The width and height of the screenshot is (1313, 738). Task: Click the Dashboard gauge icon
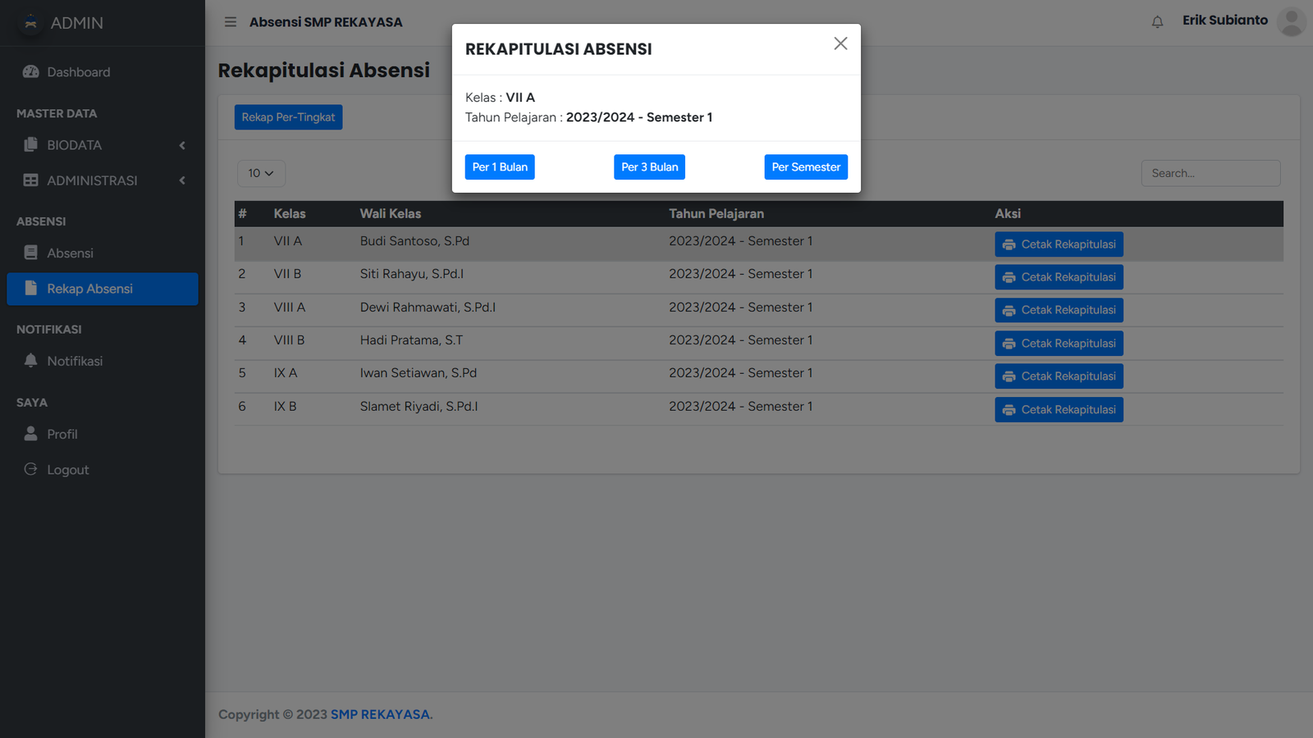(x=31, y=72)
